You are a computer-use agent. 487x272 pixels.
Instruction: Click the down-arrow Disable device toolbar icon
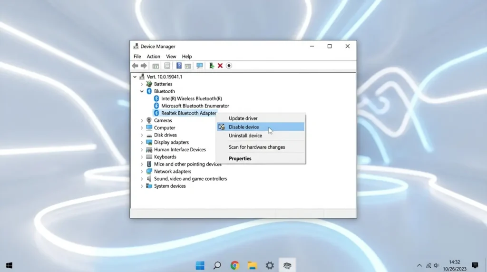tap(229, 66)
